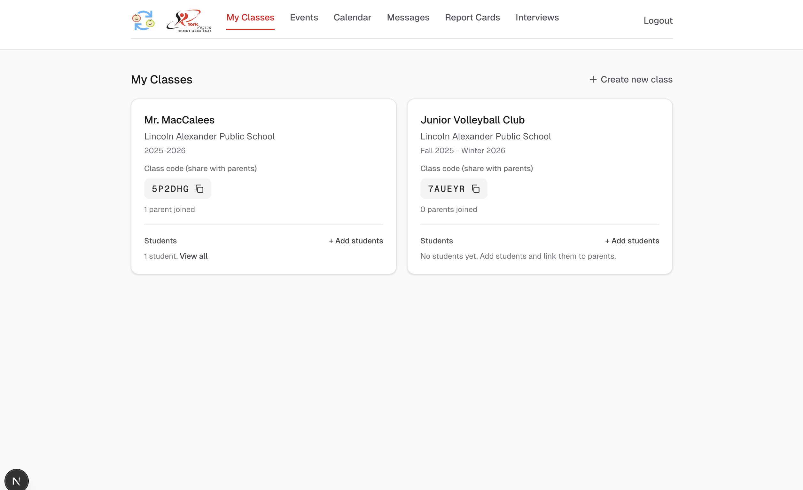Open the Events tab
The height and width of the screenshot is (490, 803).
click(304, 18)
